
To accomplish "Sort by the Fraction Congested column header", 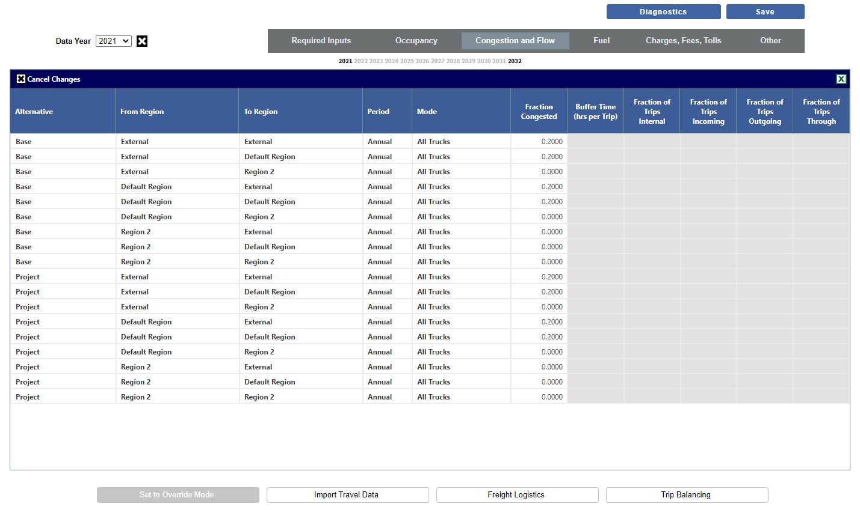I will click(539, 112).
